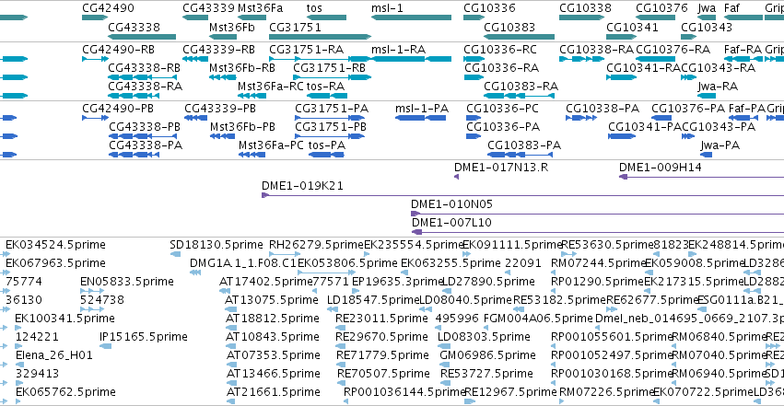Screen dimensions: 784x406
Task: Select the 'GM06986.5prime' EST label
Action: pos(487,355)
